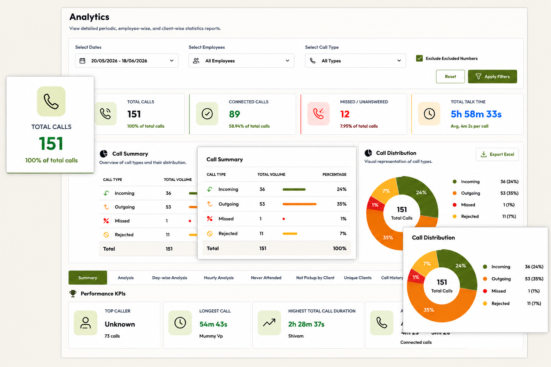Open the Call History tab
The width and height of the screenshot is (551, 367).
point(392,278)
